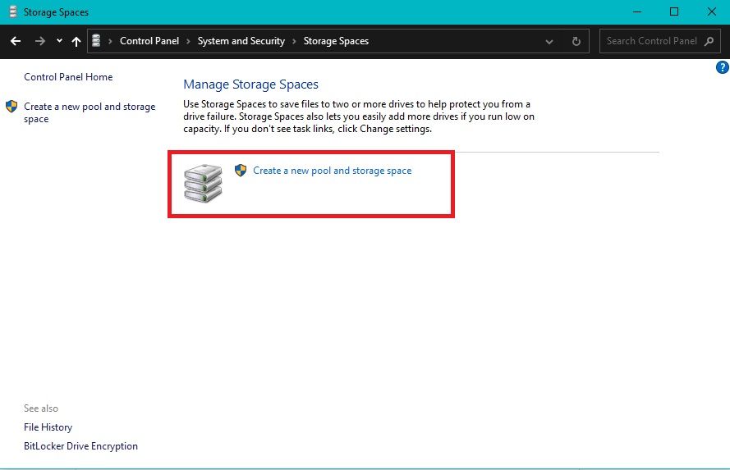Select System and Security breadcrumb
730x470 pixels.
(241, 41)
